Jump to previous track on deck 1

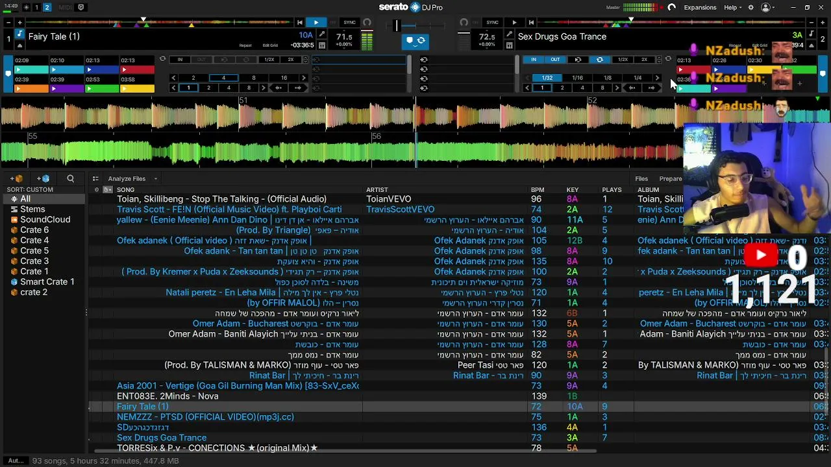pyautogui.click(x=299, y=23)
